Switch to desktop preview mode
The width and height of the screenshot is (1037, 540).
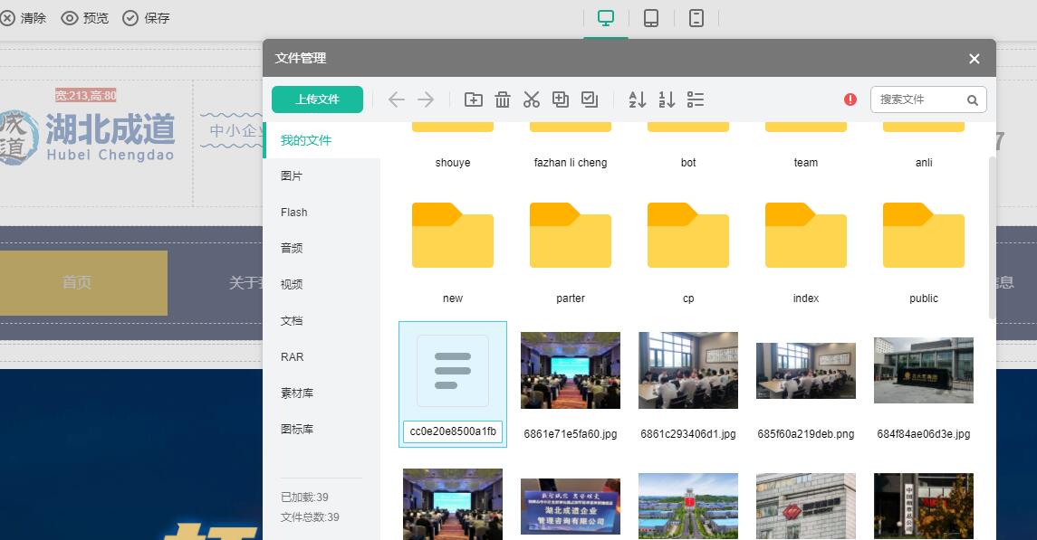pos(606,18)
